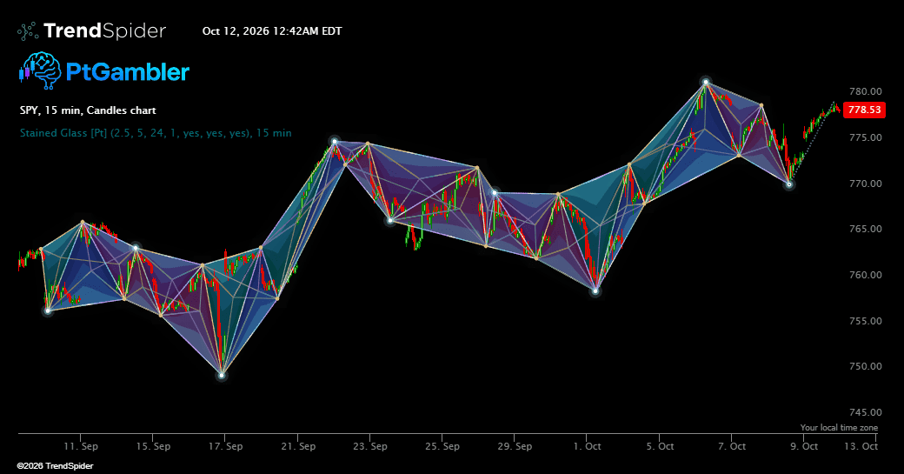The width and height of the screenshot is (904, 474).
Task: Click the 17. Sep date axis label
Action: (225, 446)
